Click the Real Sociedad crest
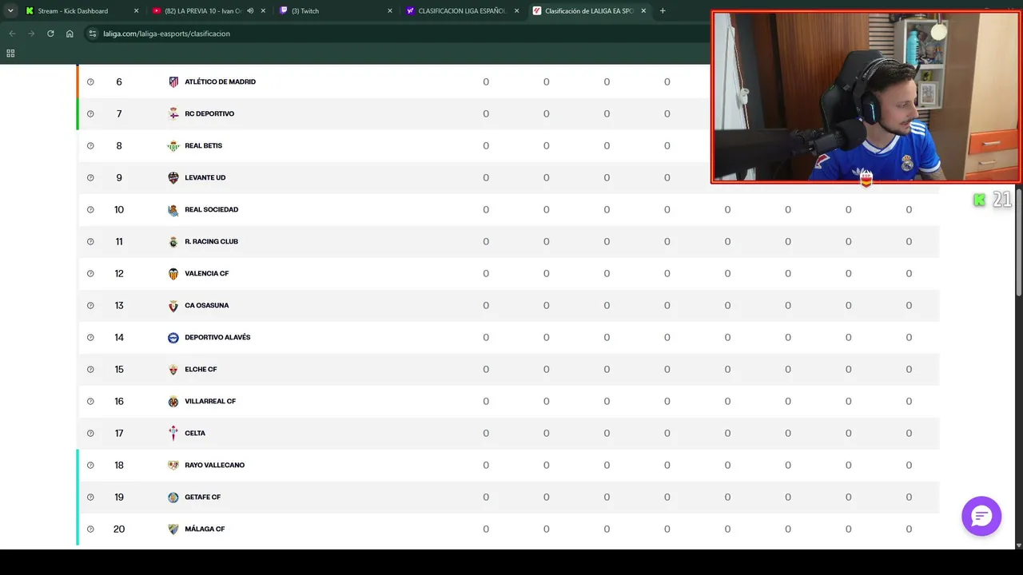This screenshot has height=575, width=1023. coord(173,209)
